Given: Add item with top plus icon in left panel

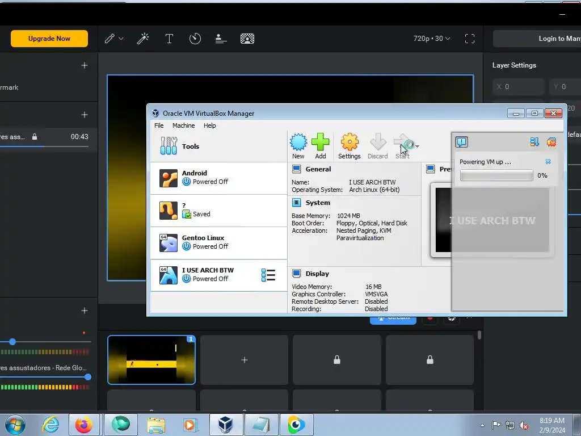Looking at the screenshot, I should click(x=85, y=65).
